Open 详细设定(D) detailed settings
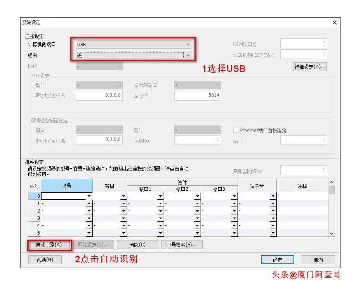The height and width of the screenshot is (282, 356). [310, 67]
